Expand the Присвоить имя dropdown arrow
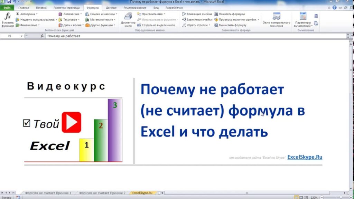The width and height of the screenshot is (354, 199). point(164,14)
